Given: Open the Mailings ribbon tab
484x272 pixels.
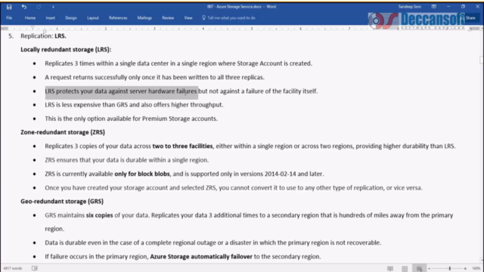Looking at the screenshot, I should tap(144, 18).
